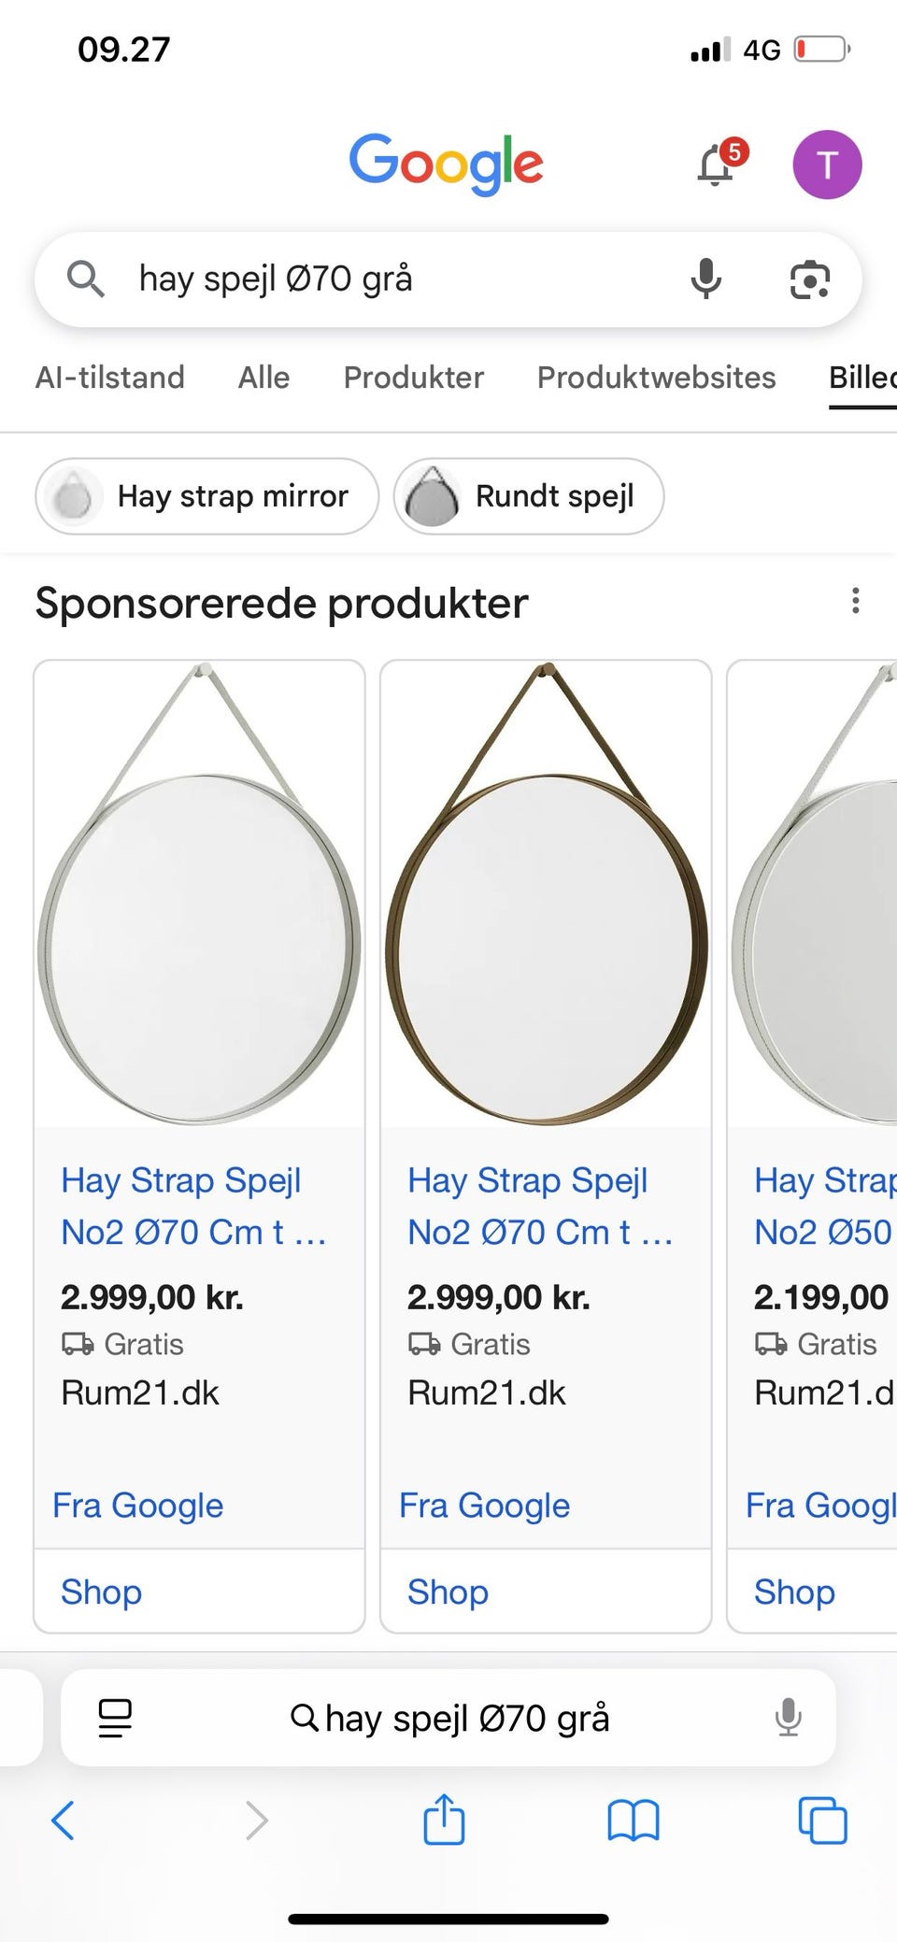Tap Safari share icon
Screen dimensions: 897x1942
tap(444, 1820)
